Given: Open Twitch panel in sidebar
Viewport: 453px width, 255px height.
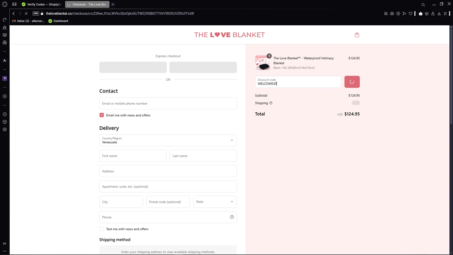Looking at the screenshot, I should 5,78.
